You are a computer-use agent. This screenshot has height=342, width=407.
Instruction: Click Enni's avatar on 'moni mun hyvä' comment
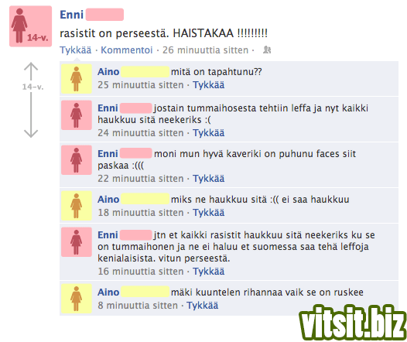(x=77, y=160)
